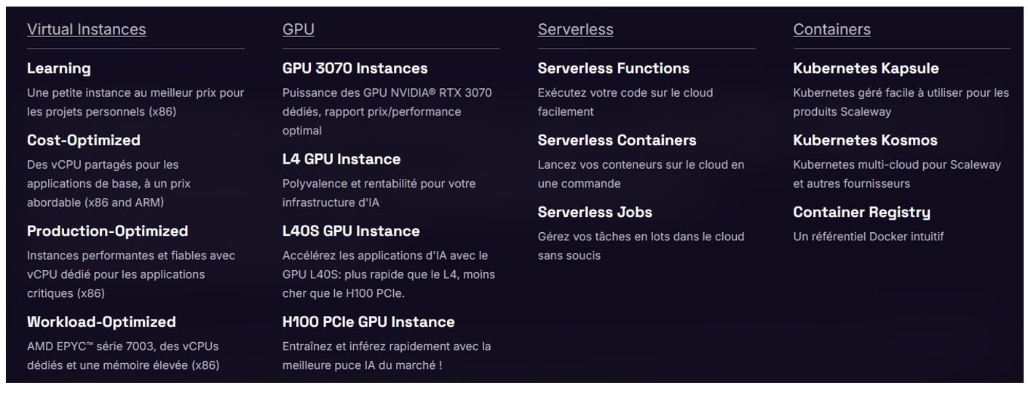1028x393 pixels.
Task: Go to Production-Optimized instances
Action: click(107, 231)
